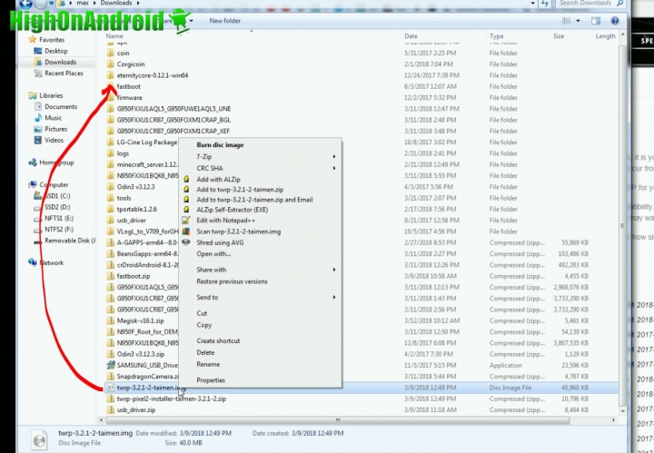Choose Edit with Notepad++
The image size is (654, 453).
click(225, 221)
